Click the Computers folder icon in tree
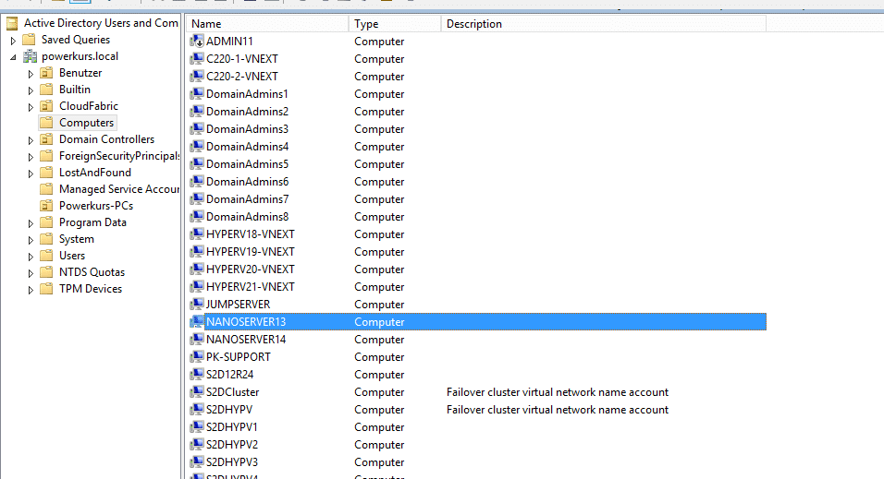884x479 pixels. 47,123
